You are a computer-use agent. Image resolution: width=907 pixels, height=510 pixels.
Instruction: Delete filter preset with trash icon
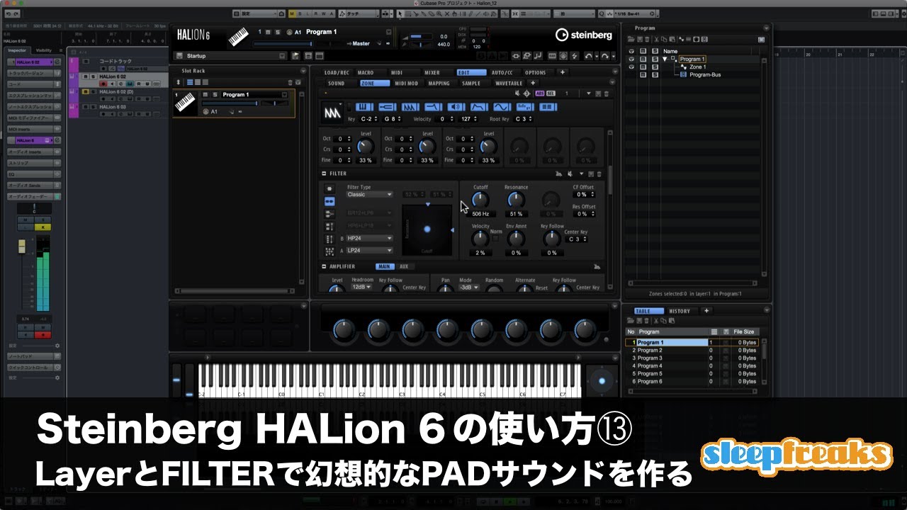coord(599,174)
